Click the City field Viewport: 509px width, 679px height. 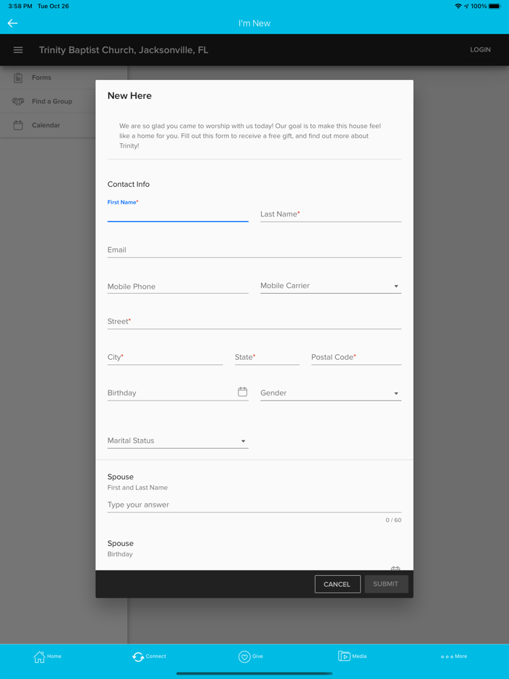click(165, 357)
